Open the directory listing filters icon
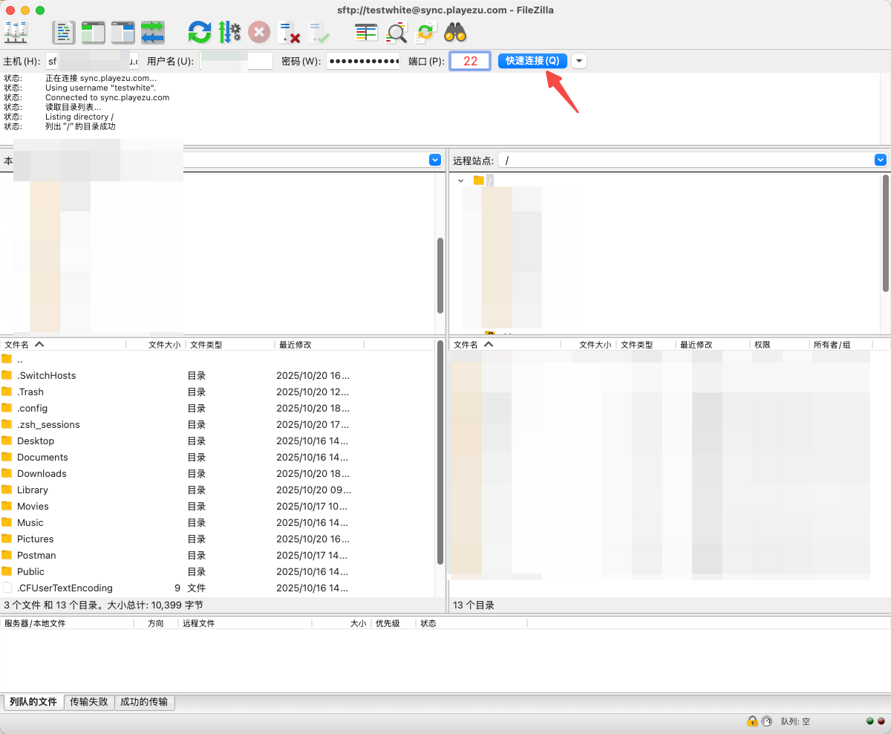 pos(366,32)
